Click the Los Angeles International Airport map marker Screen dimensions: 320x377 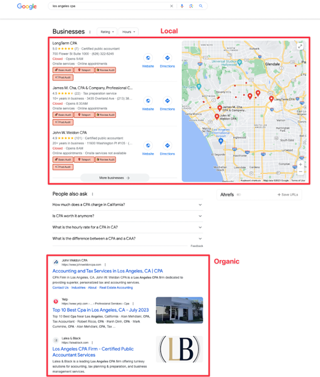pos(221,141)
